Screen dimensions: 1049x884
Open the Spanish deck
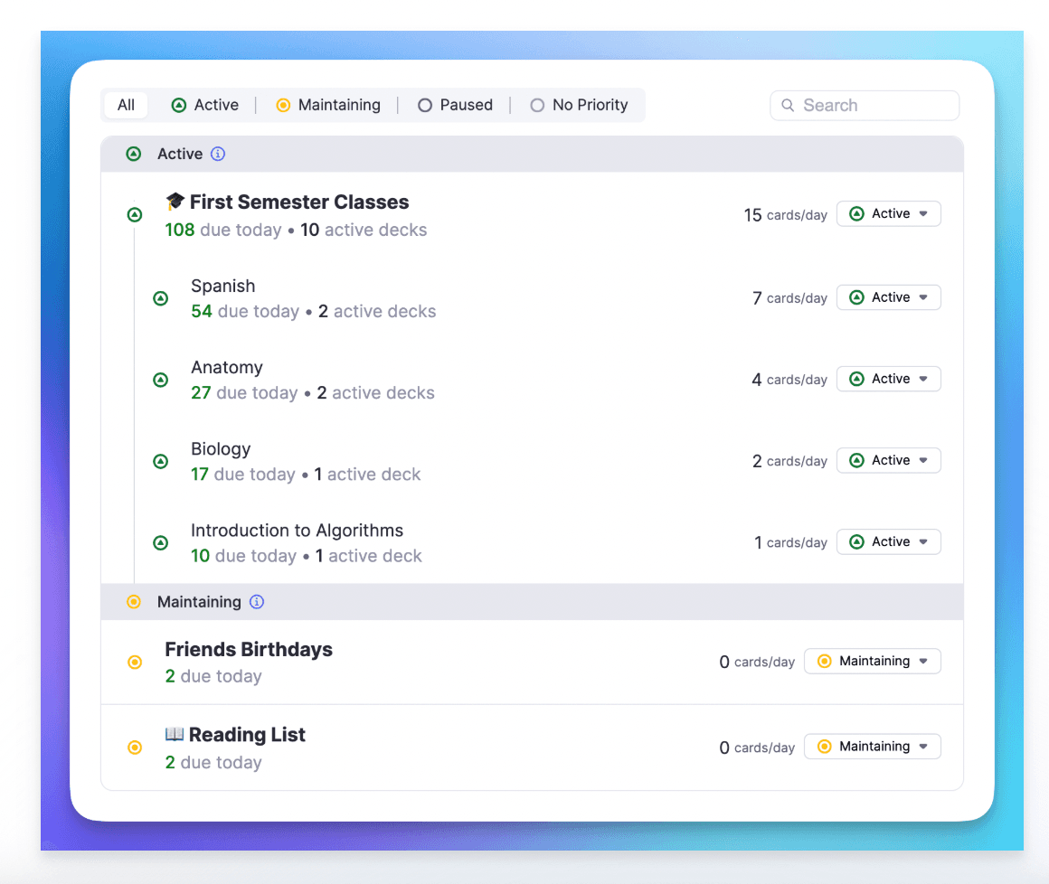pyautogui.click(x=222, y=287)
